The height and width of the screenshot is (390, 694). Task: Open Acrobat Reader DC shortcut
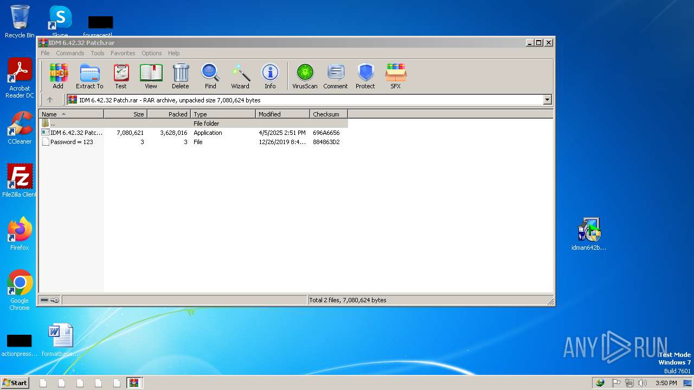pyautogui.click(x=20, y=79)
